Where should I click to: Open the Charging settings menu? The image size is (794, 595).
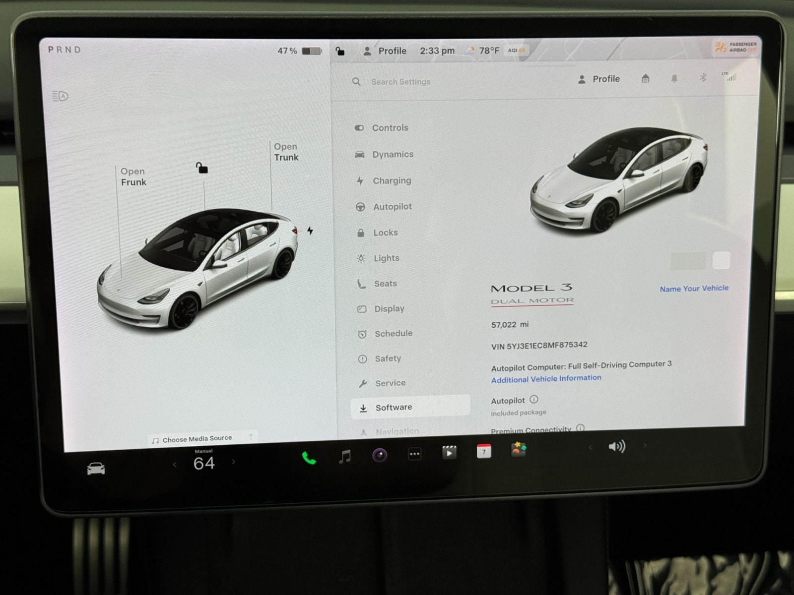pyautogui.click(x=392, y=180)
